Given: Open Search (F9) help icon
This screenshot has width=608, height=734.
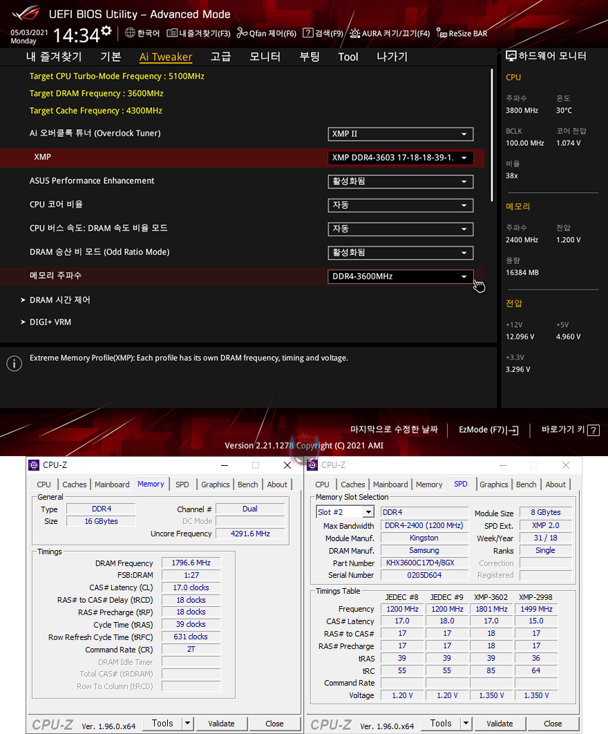Looking at the screenshot, I should click(307, 32).
